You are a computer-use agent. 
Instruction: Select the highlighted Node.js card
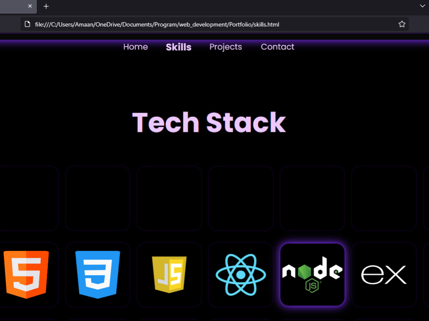[312, 275]
